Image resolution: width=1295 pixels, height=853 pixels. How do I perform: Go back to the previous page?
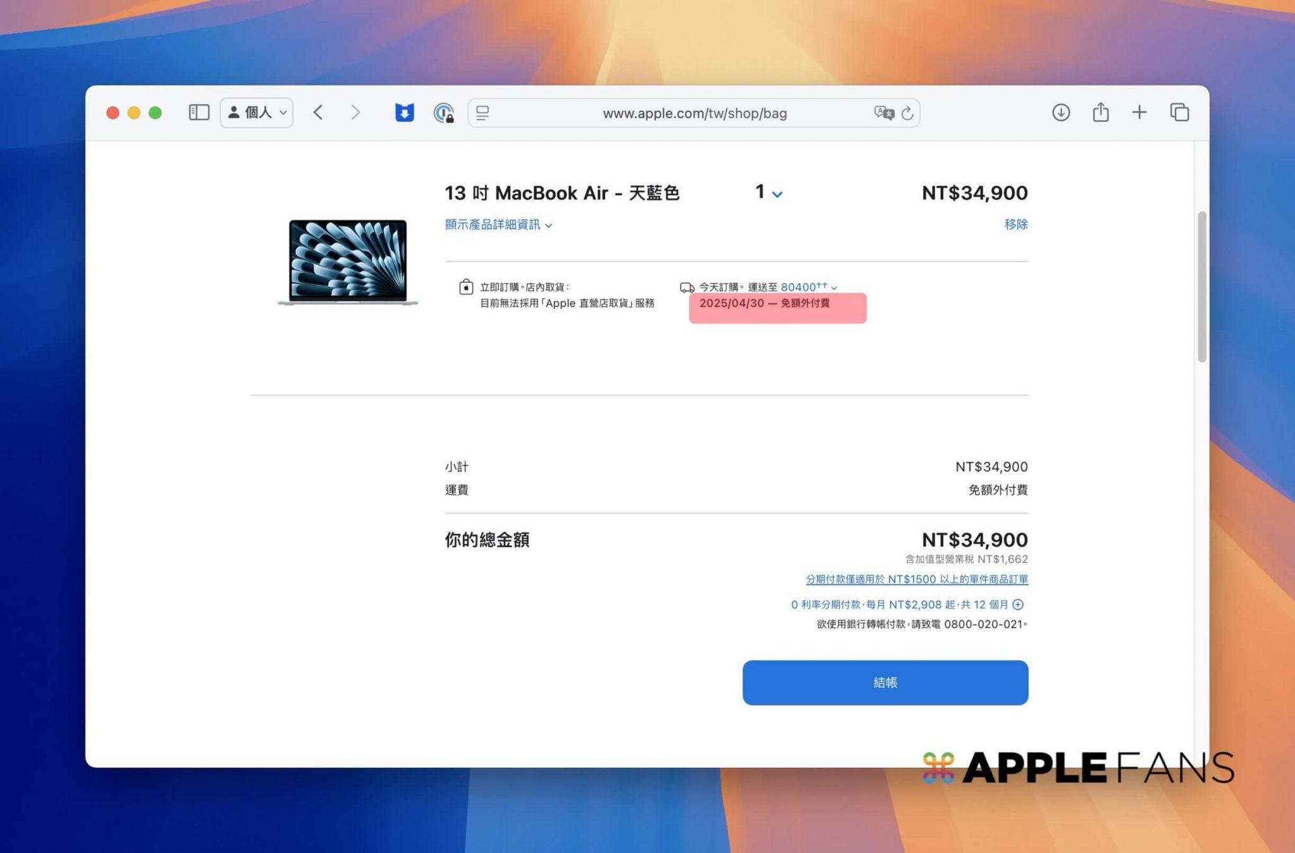click(x=318, y=112)
